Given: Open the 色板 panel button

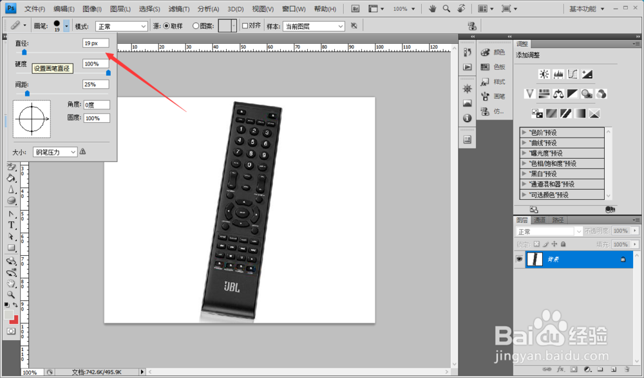Looking at the screenshot, I should (493, 67).
